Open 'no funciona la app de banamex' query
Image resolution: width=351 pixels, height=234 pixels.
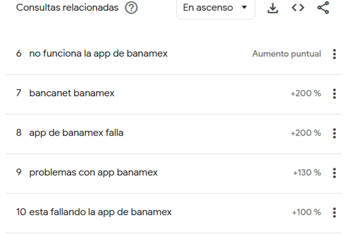tap(98, 54)
